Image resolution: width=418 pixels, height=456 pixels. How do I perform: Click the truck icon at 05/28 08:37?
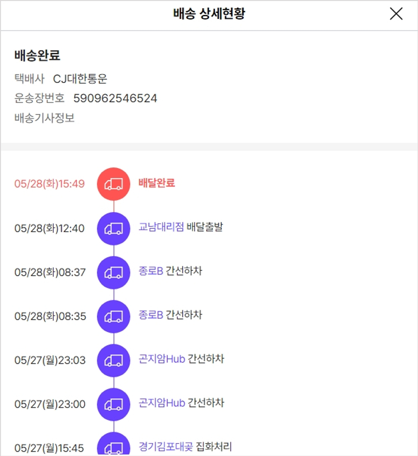[x=114, y=272]
